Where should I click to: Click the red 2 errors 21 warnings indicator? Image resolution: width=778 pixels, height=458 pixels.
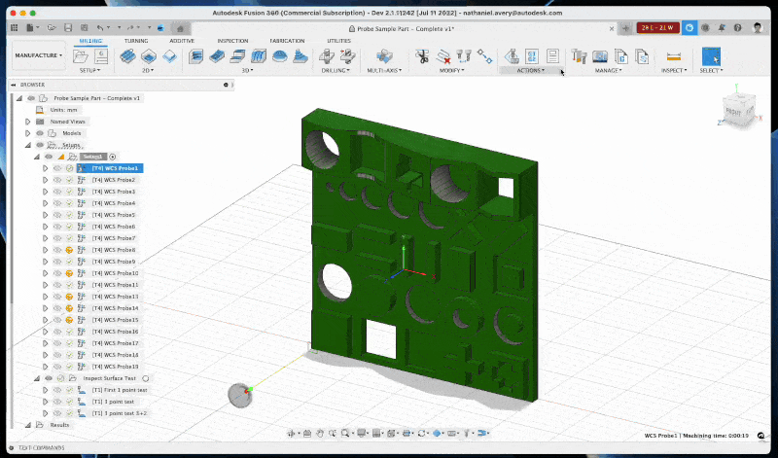pyautogui.click(x=658, y=28)
